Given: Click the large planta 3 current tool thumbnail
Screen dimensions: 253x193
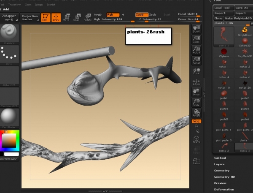Looking at the screenshot, I should pyautogui.click(x=224, y=37).
